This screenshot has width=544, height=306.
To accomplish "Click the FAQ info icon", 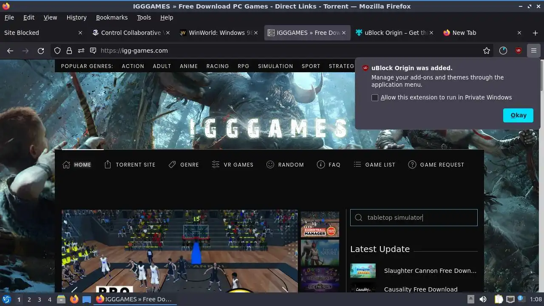I will tap(321, 164).
